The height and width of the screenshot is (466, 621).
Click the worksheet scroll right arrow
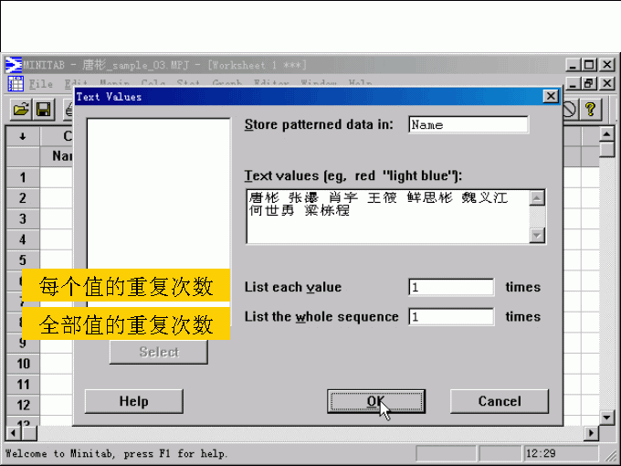click(x=591, y=432)
